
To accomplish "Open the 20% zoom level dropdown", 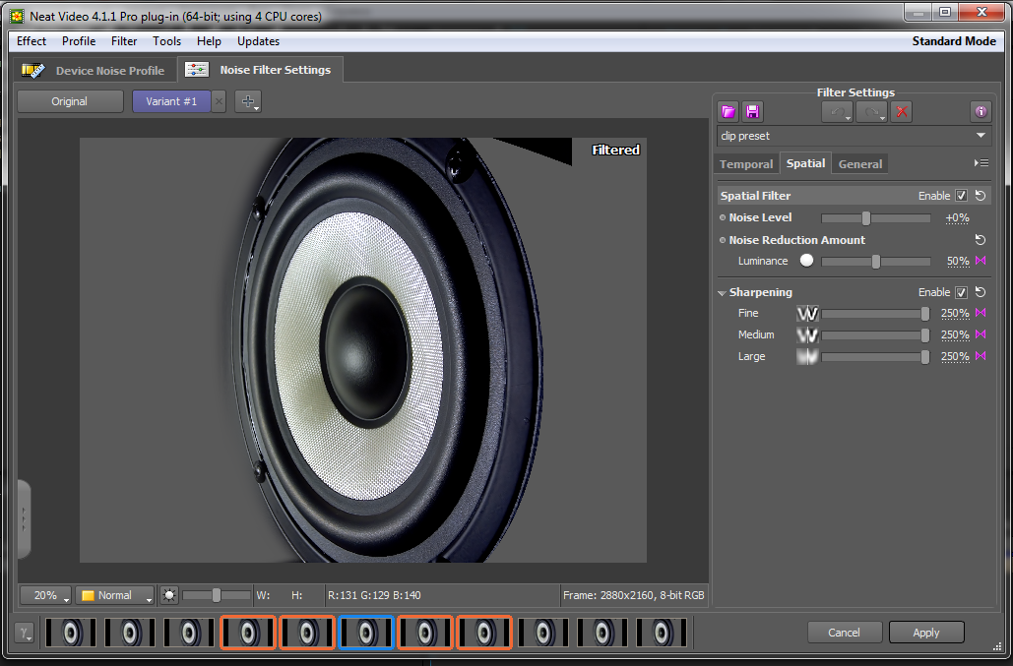I will 45,595.
